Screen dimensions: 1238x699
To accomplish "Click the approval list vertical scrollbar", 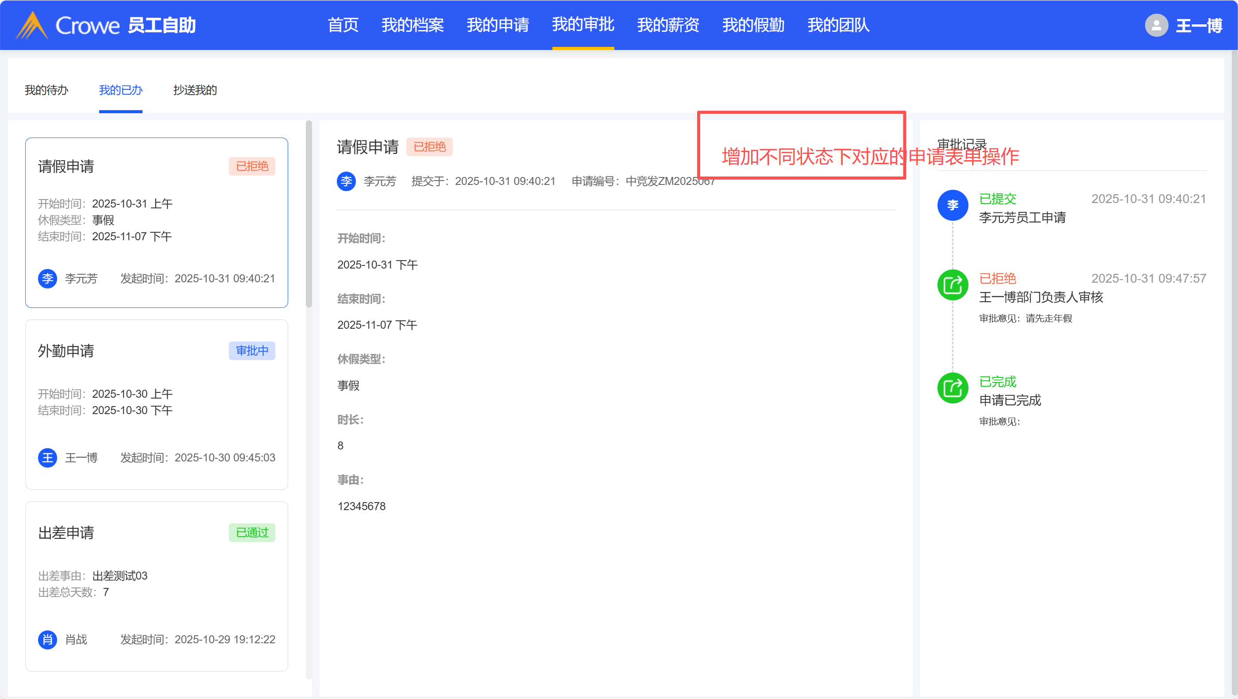I will (309, 214).
